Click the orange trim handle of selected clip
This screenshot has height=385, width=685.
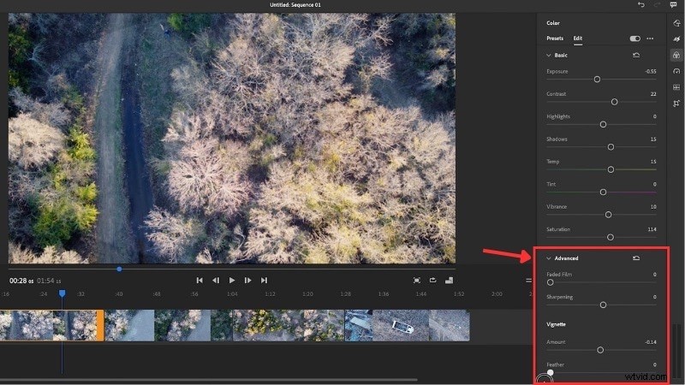100,325
